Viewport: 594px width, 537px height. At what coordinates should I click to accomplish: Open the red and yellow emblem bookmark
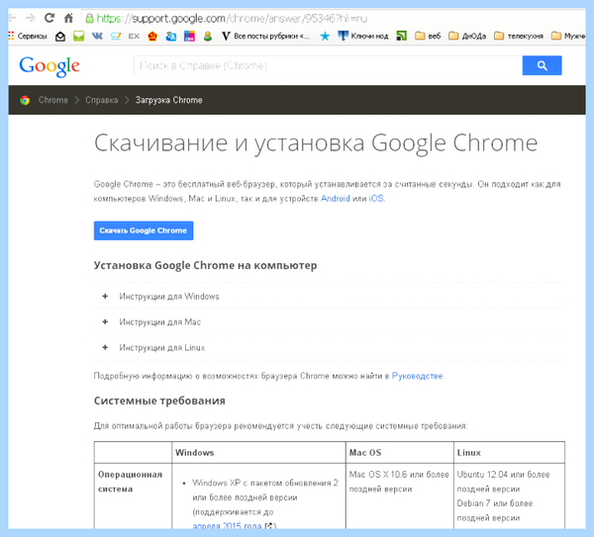152,37
